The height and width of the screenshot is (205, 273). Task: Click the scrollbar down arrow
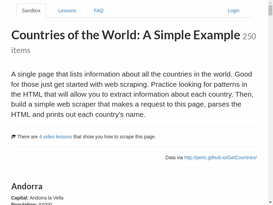(x=270, y=202)
